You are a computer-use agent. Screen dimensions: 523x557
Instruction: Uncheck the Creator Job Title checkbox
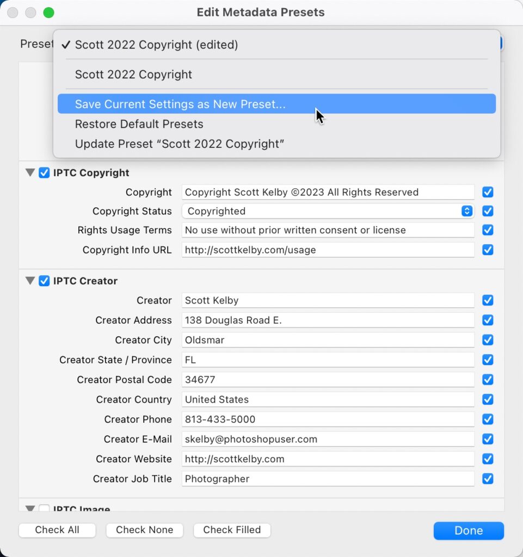(488, 479)
